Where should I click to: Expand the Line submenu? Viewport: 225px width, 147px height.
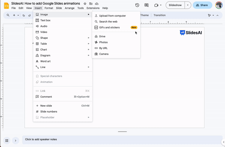click(x=63, y=67)
